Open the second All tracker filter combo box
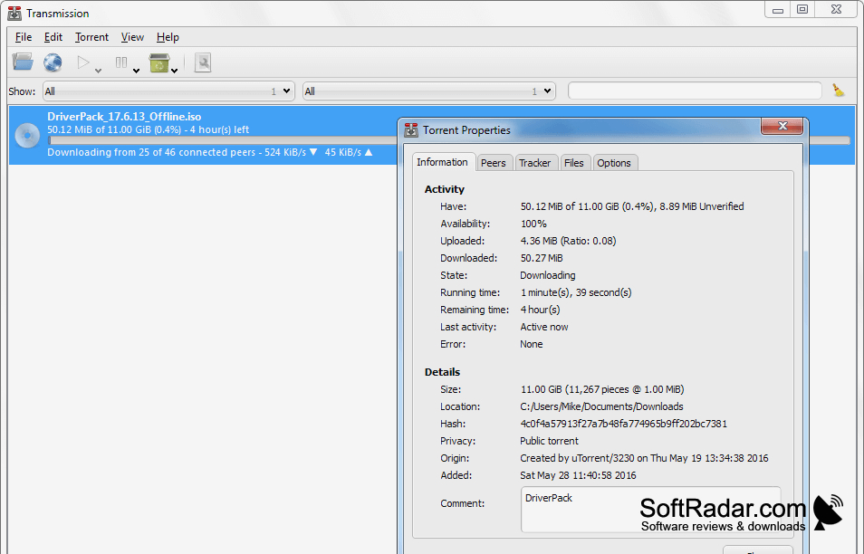 point(428,91)
